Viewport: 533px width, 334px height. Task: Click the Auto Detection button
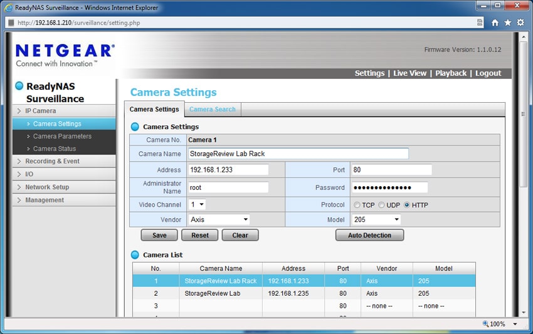click(369, 235)
